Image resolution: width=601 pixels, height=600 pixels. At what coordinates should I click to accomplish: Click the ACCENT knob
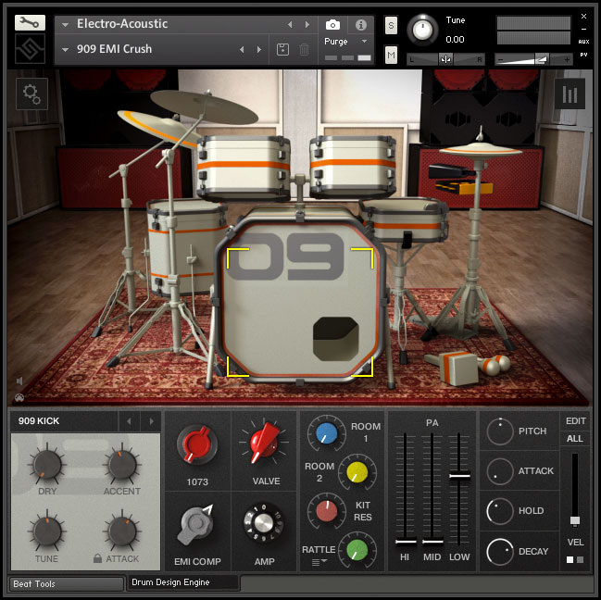122,464
